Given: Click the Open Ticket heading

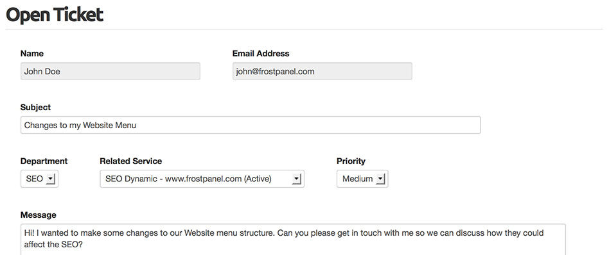Looking at the screenshot, I should click(55, 15).
